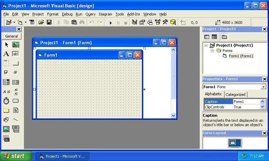Click the Form Layout Window toolbar icon

(150, 22)
